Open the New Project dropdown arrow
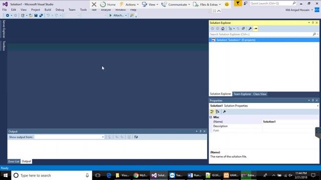Viewport: 321px width, 180px height. pos(27,15)
